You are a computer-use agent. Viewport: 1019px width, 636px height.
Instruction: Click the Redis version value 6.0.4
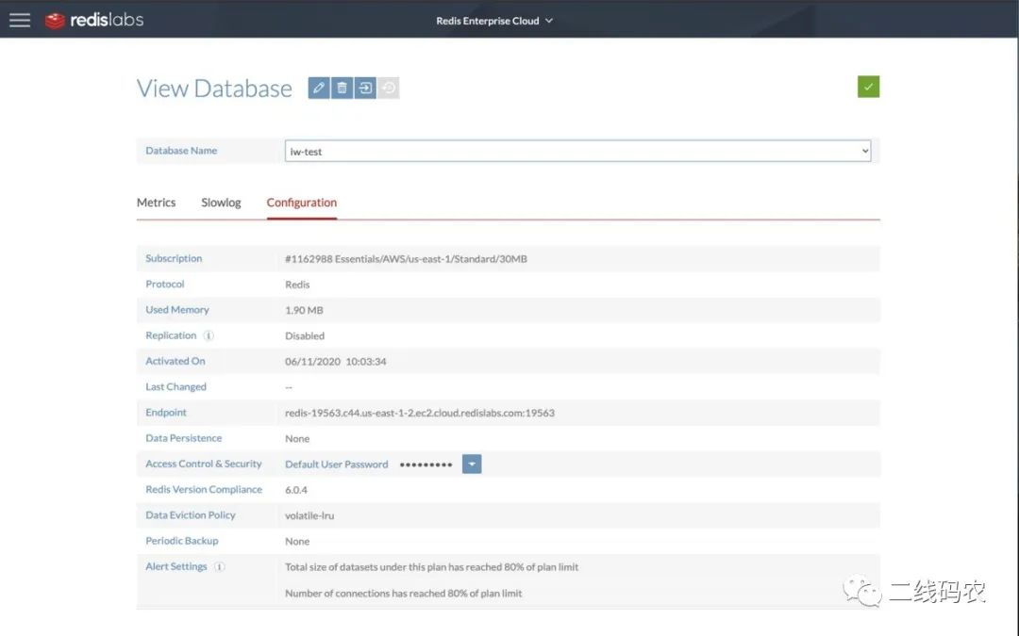296,490
